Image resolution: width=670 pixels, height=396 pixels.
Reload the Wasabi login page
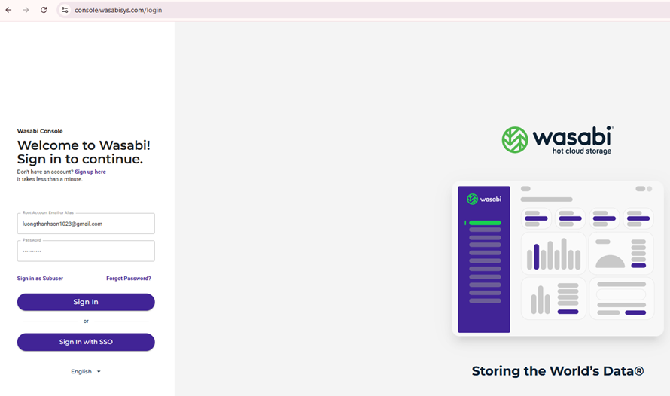click(44, 10)
